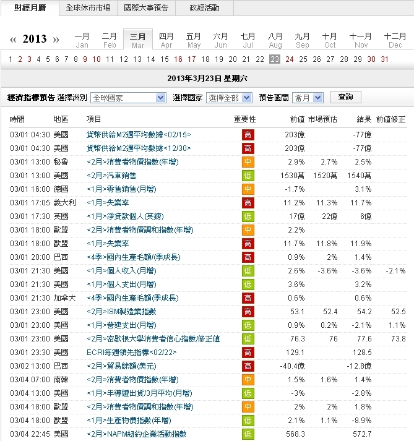This screenshot has width=414, height=441.
Task: Open <1月>半導體出貨/3月平均(月增) link
Action: (x=139, y=393)
